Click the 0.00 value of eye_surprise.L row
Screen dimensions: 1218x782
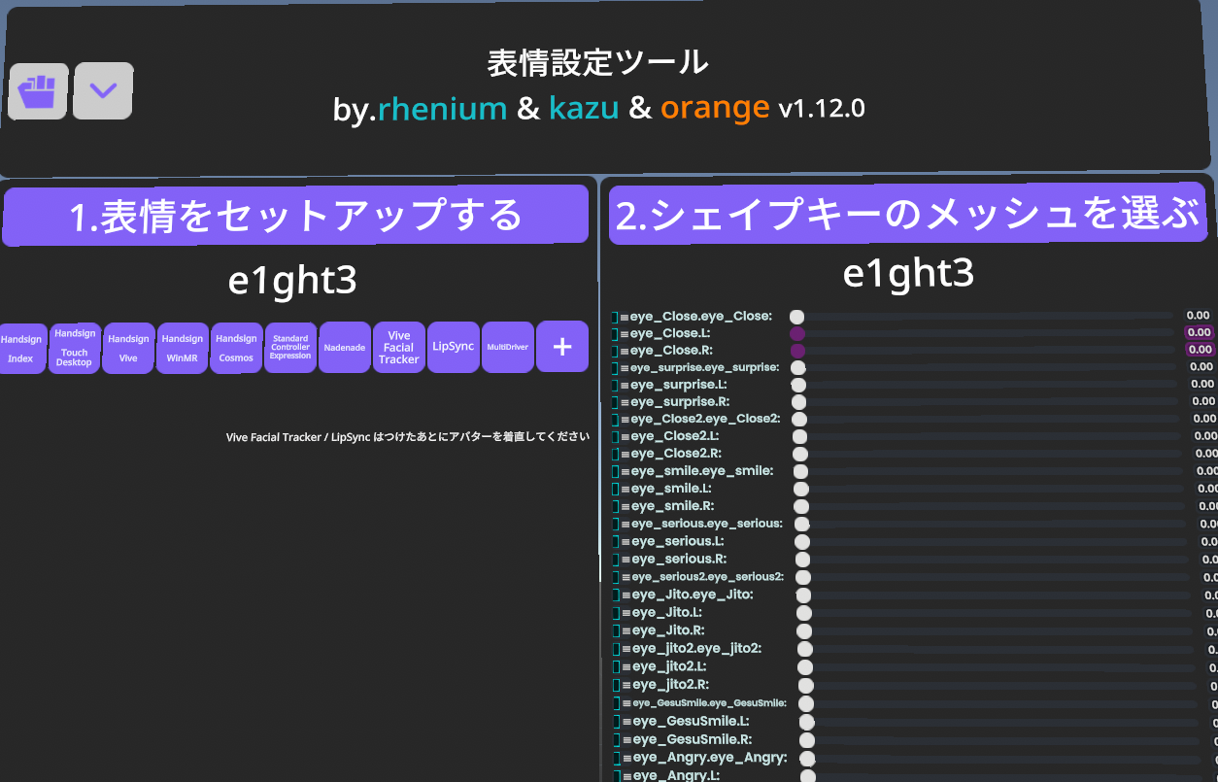1202,384
